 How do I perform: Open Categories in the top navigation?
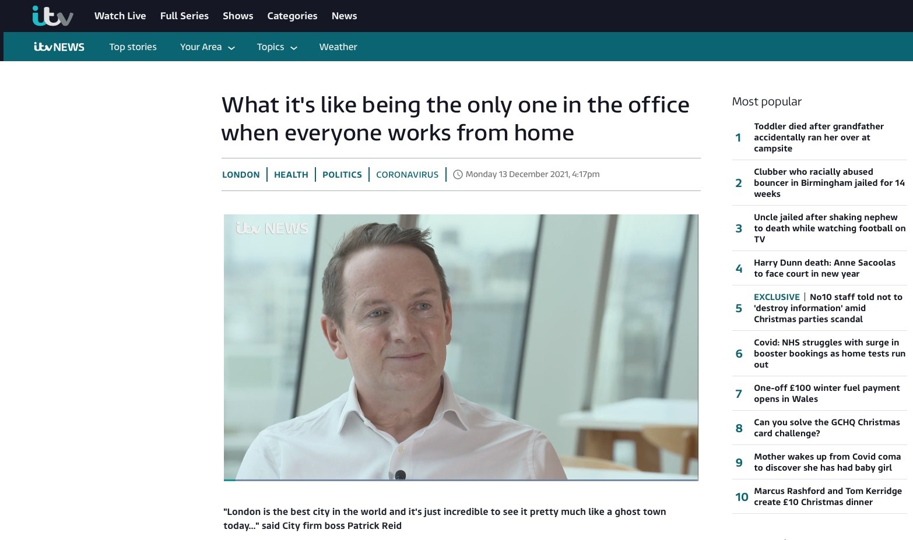click(x=292, y=16)
